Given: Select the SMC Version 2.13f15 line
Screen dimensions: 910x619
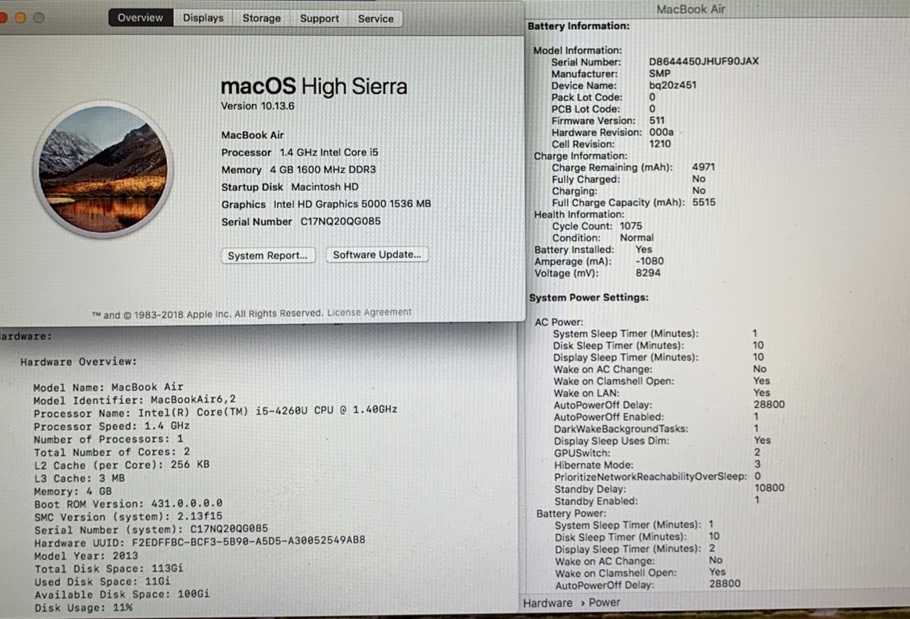Looking at the screenshot, I should point(128,516).
